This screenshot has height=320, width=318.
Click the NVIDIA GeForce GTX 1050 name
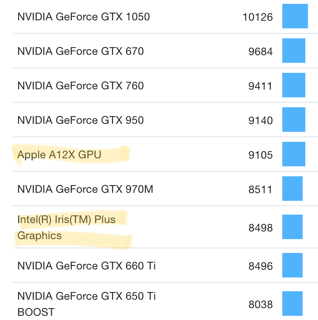[83, 16]
